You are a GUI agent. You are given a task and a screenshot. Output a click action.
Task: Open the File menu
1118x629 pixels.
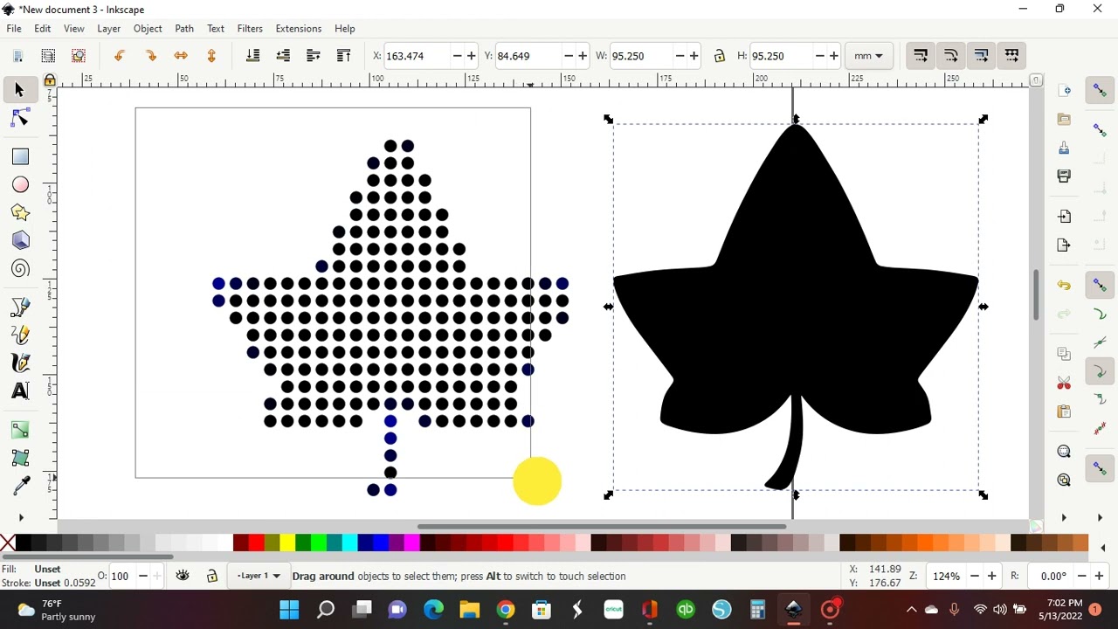[x=14, y=29]
